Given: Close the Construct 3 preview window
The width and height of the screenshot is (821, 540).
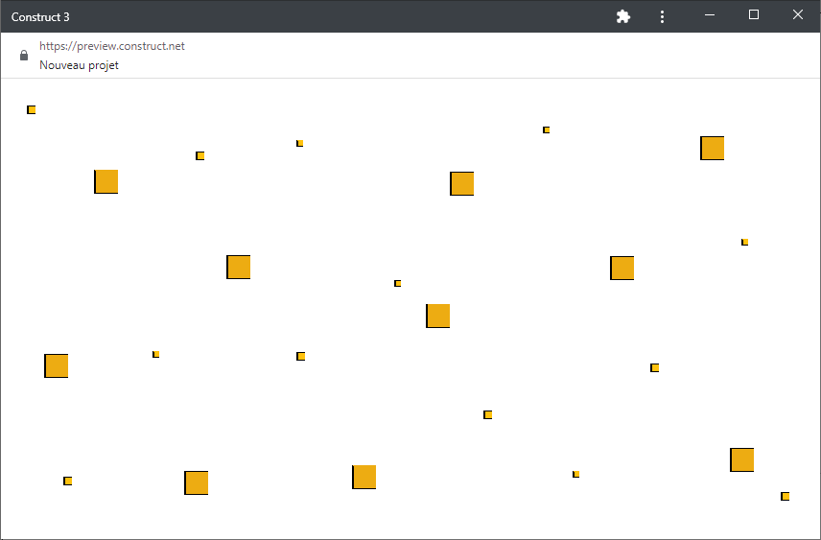Looking at the screenshot, I should click(x=797, y=14).
